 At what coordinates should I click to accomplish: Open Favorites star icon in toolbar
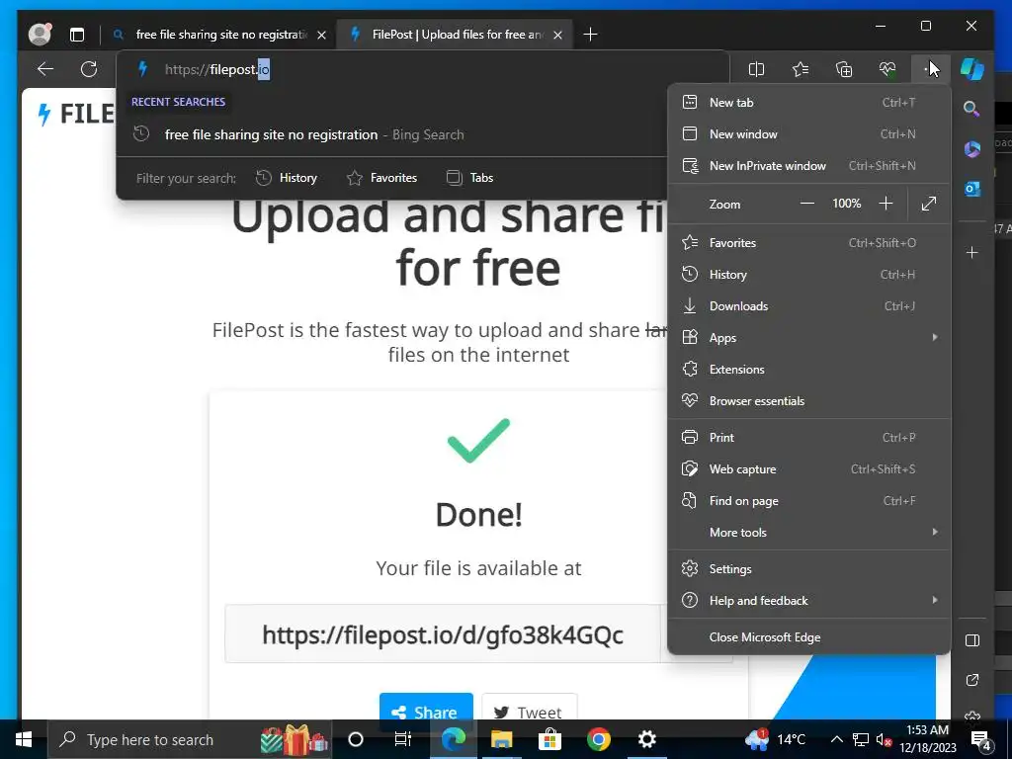tap(801, 69)
